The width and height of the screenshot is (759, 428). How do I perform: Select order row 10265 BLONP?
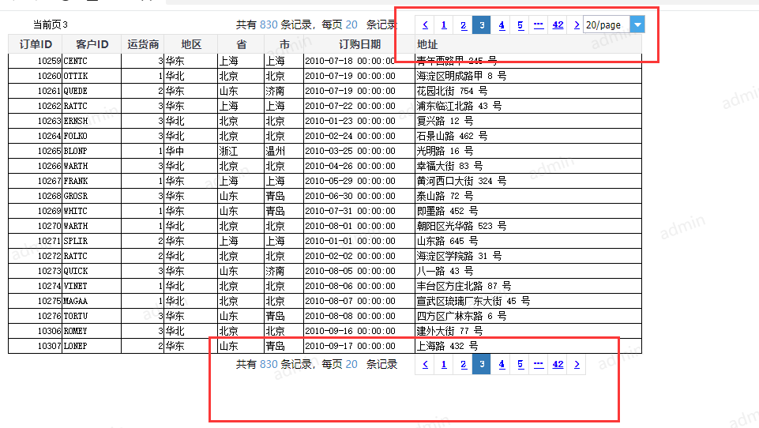click(x=325, y=151)
